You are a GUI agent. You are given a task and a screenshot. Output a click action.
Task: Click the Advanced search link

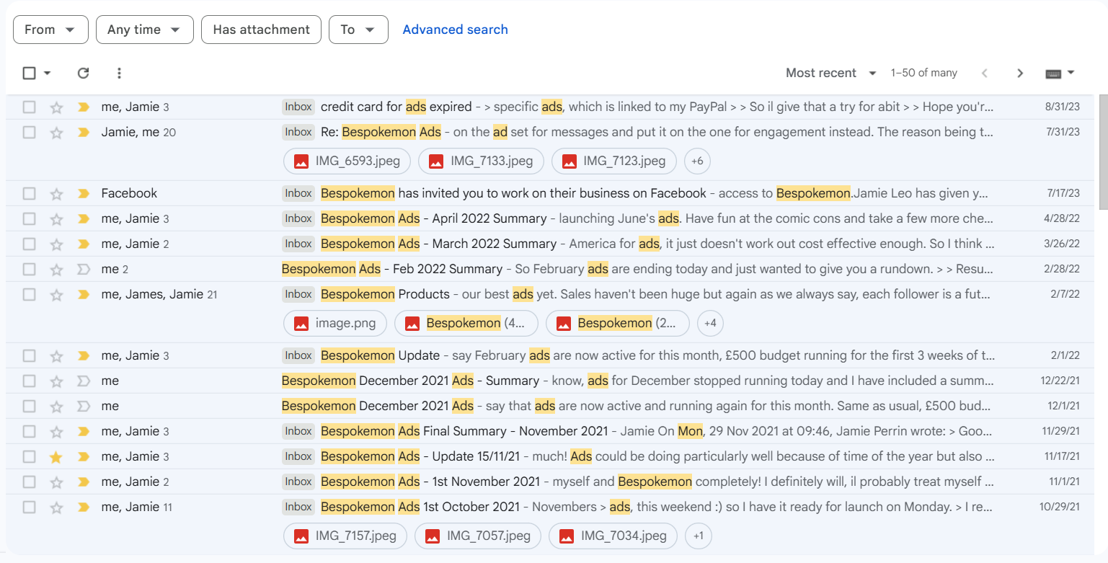(455, 30)
